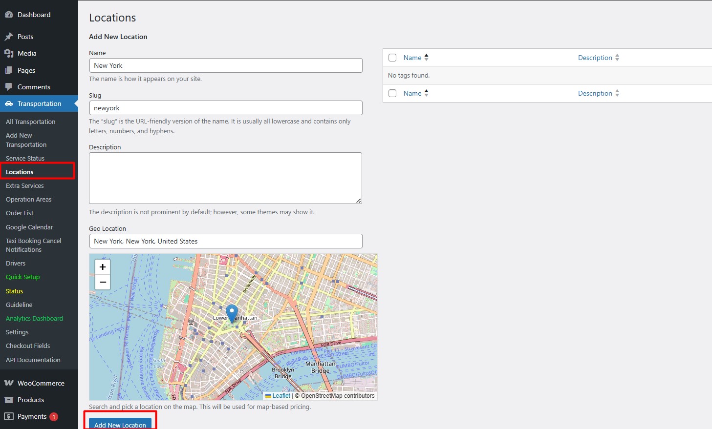Screen dimensions: 712x429
Task: Click the Posts pushpin icon
Action: (x=9, y=37)
